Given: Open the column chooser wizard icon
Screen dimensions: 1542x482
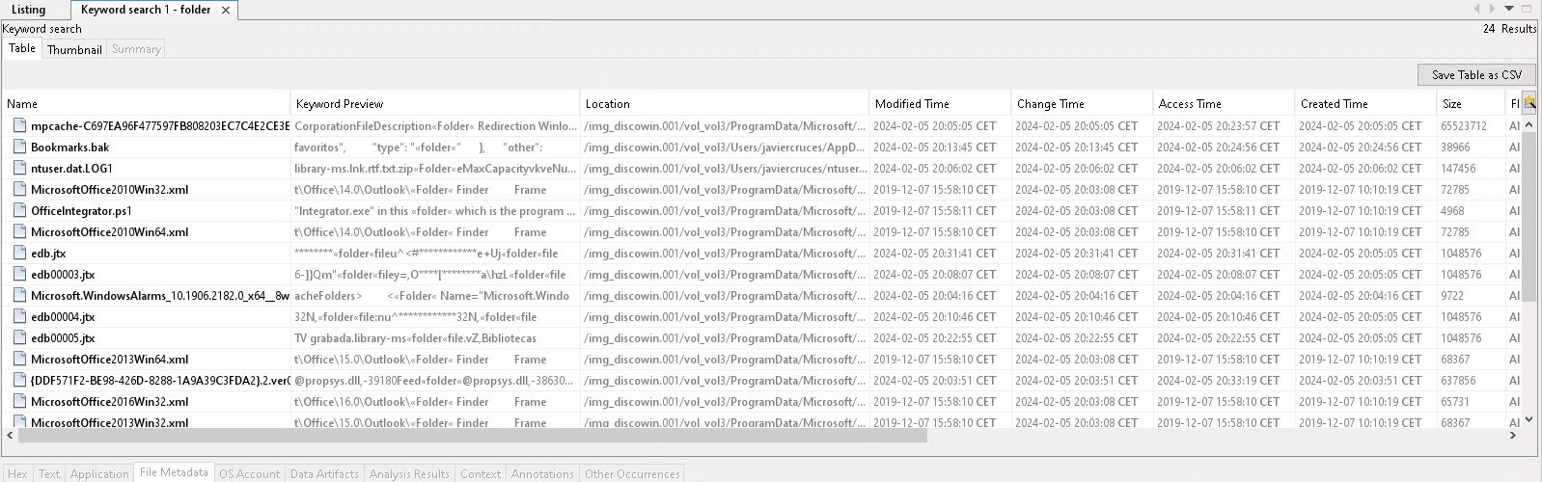Looking at the screenshot, I should 1529,102.
